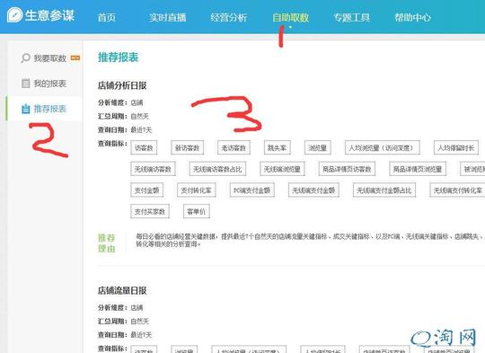Select 推荐报表 in the sidebar

click(x=49, y=109)
